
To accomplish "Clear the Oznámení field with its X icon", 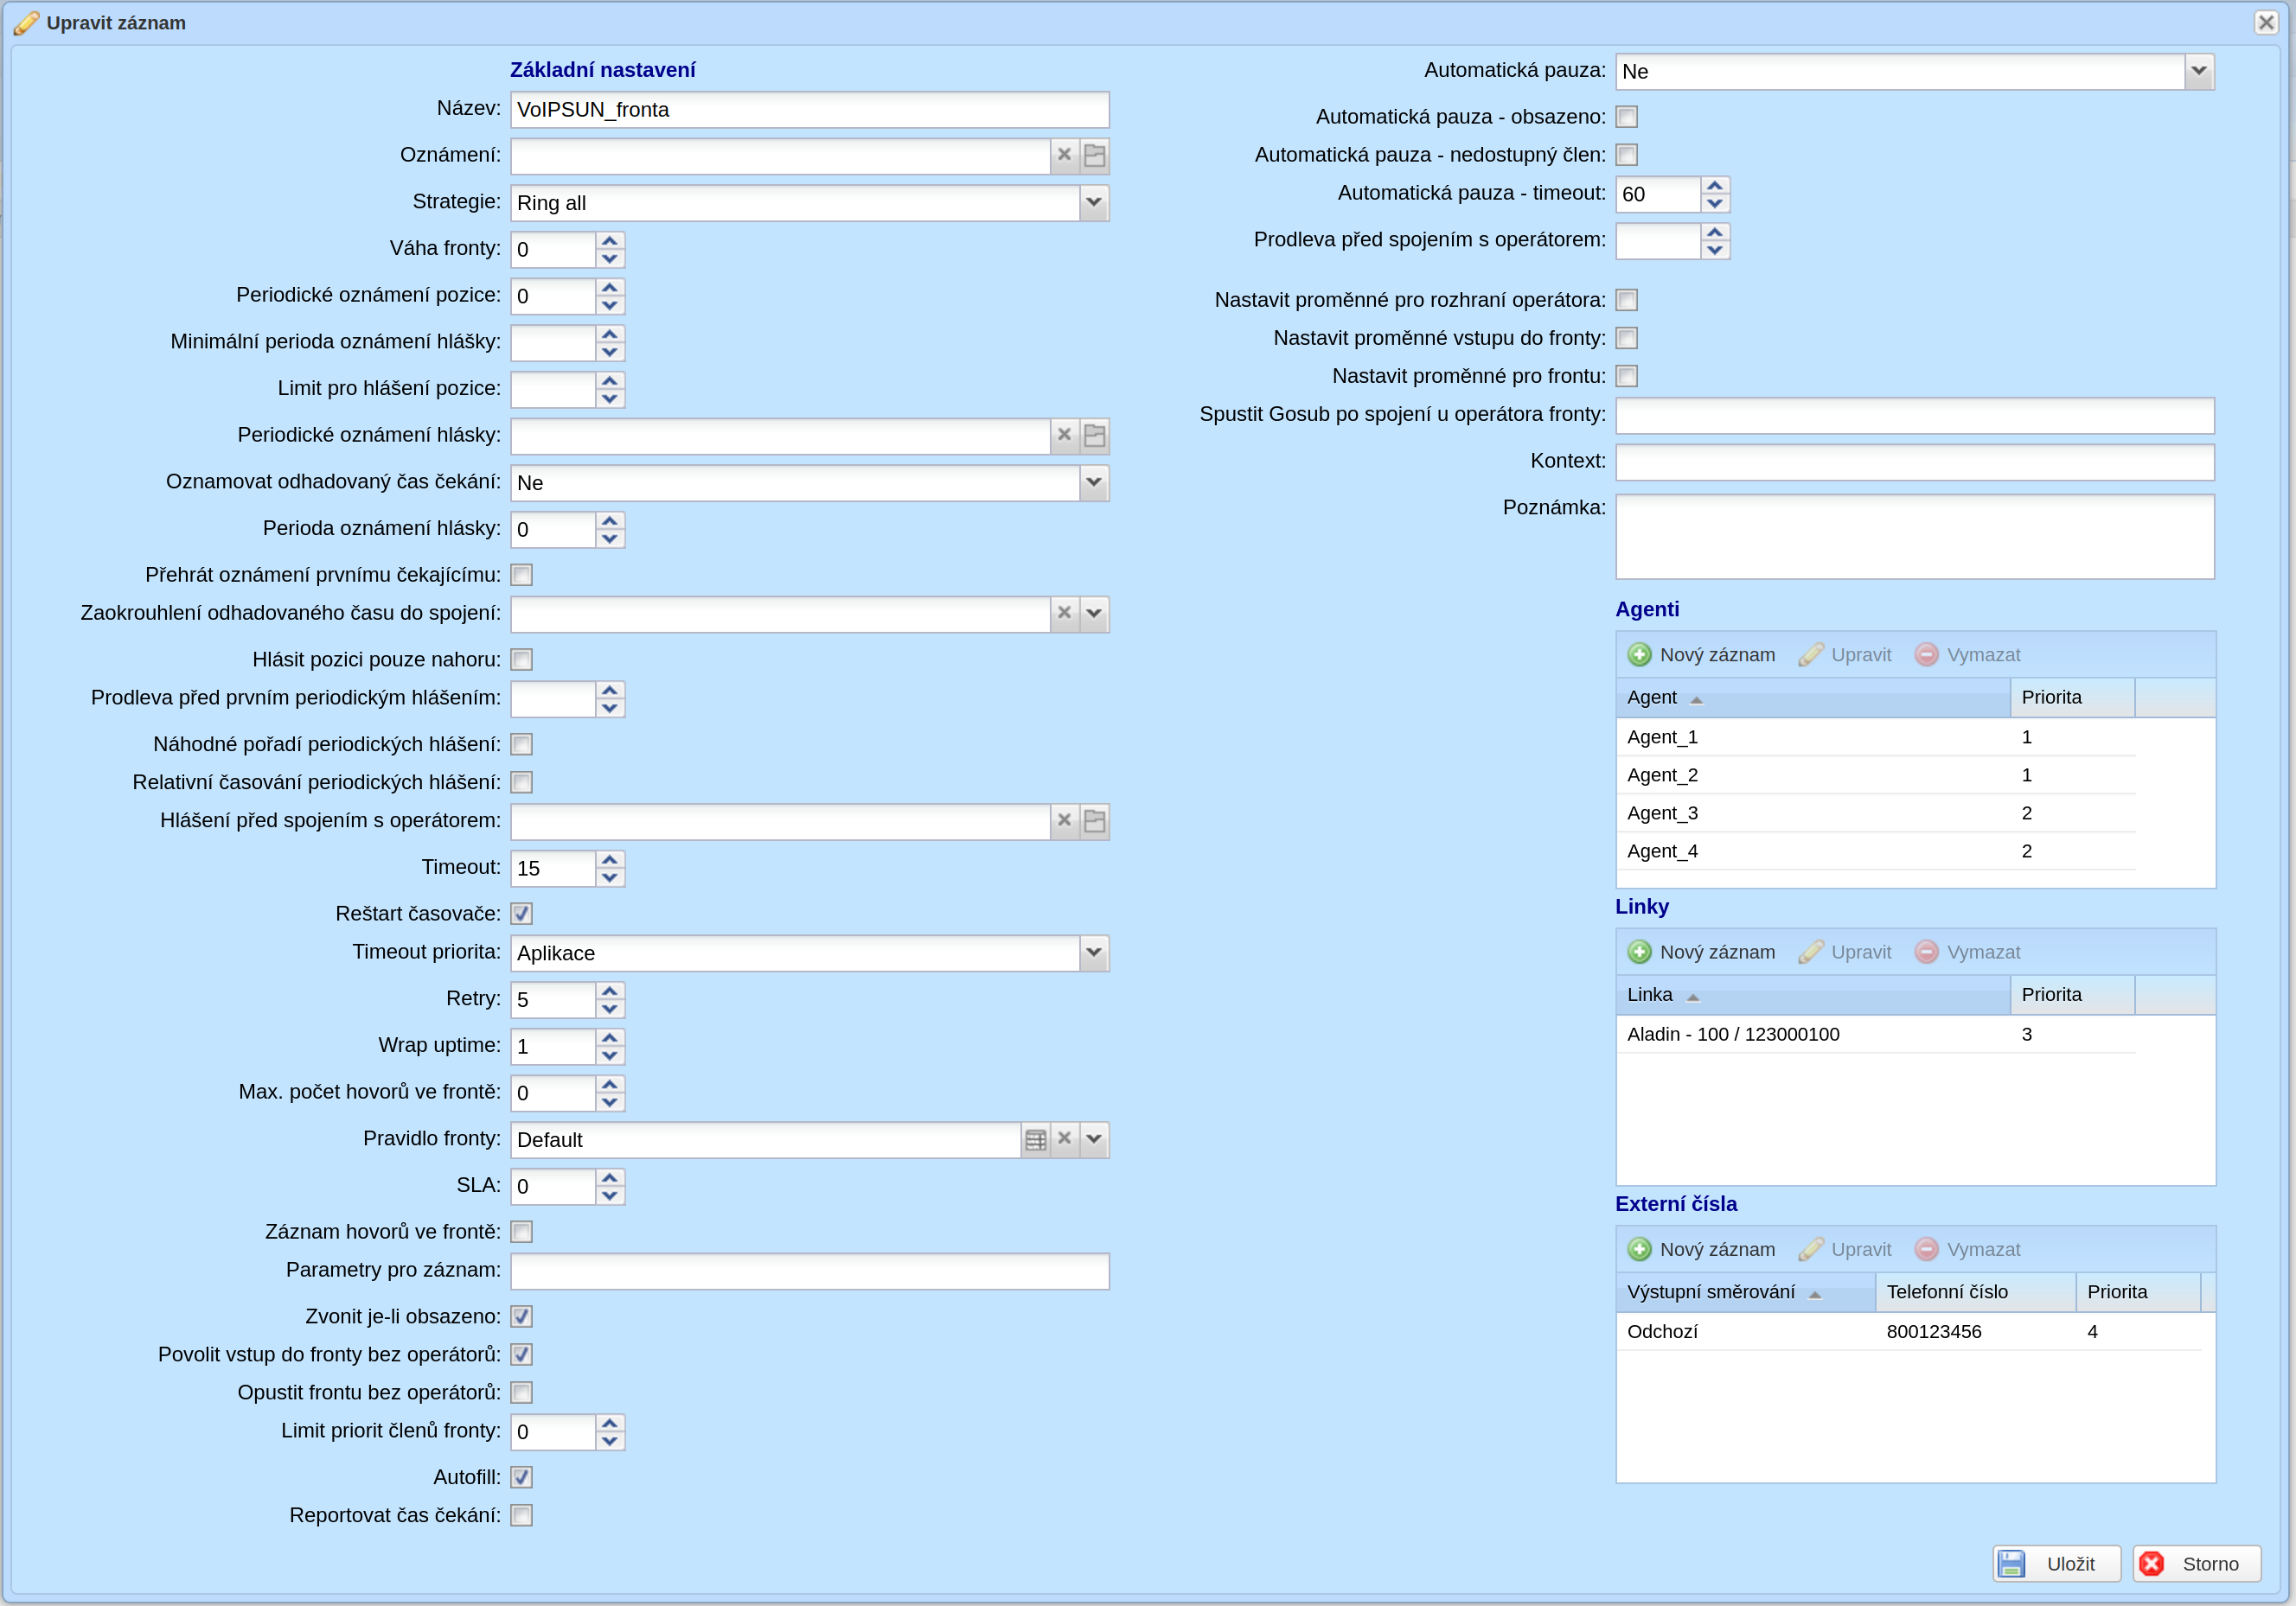I will click(x=1064, y=156).
